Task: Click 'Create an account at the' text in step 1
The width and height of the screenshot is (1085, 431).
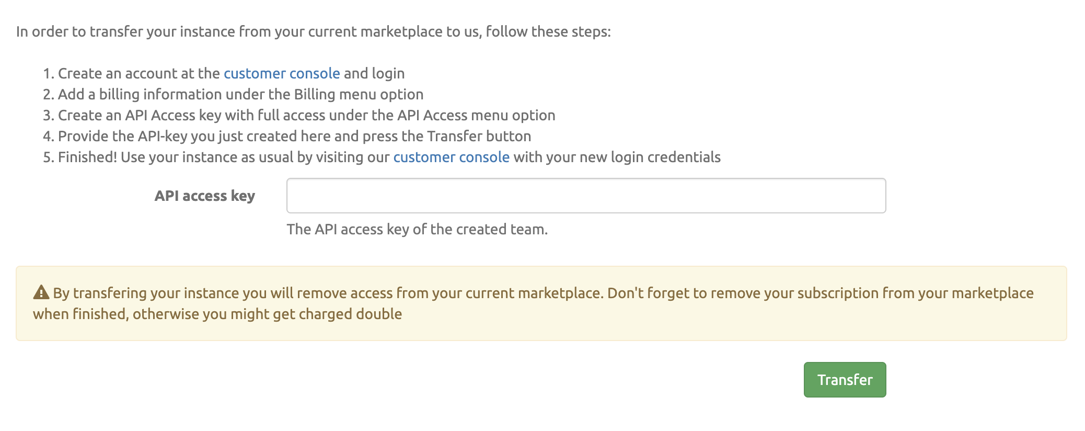Action: point(138,73)
